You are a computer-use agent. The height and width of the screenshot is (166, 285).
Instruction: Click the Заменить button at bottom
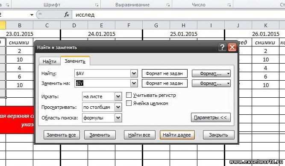pos(100,135)
